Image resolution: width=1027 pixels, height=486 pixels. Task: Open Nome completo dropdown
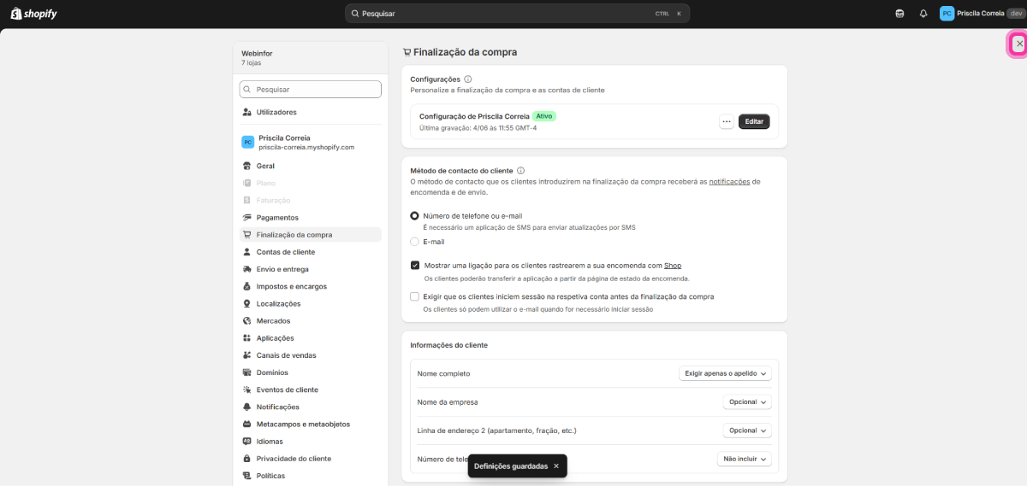(725, 373)
